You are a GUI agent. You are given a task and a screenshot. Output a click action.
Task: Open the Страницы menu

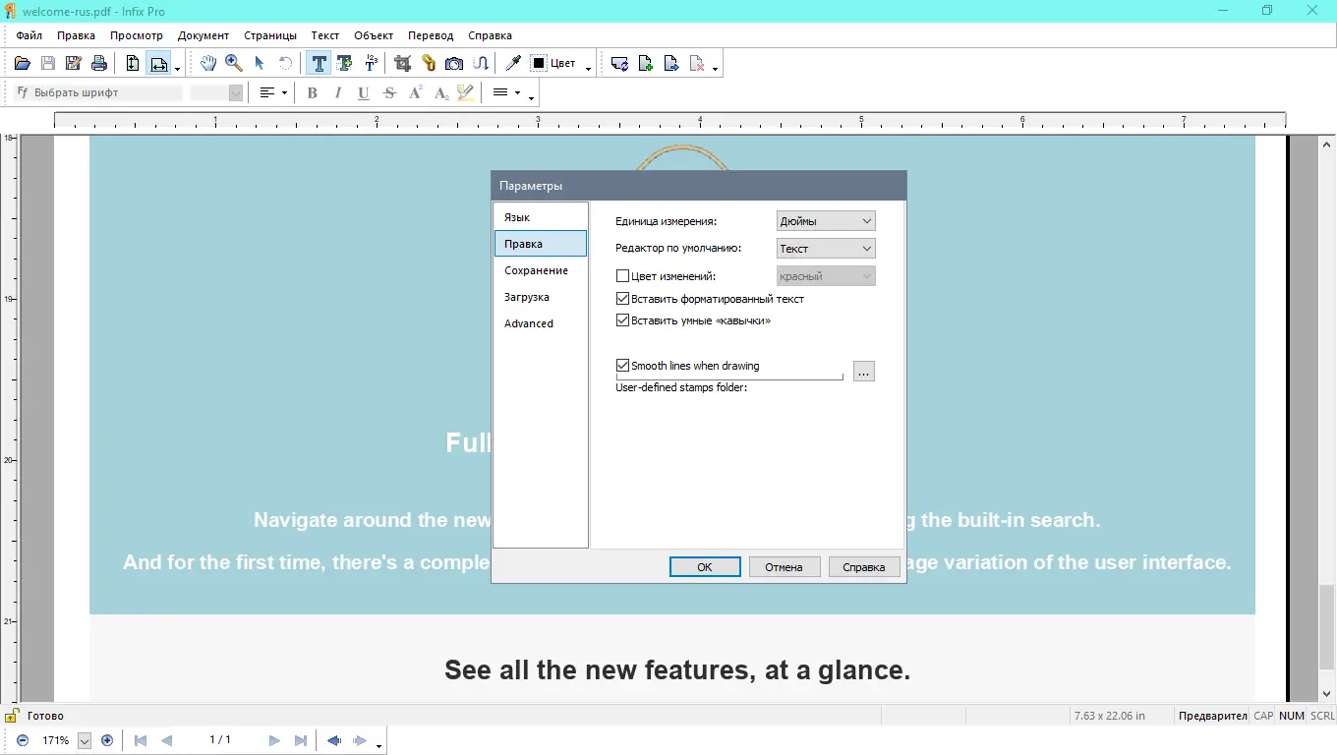(x=270, y=35)
